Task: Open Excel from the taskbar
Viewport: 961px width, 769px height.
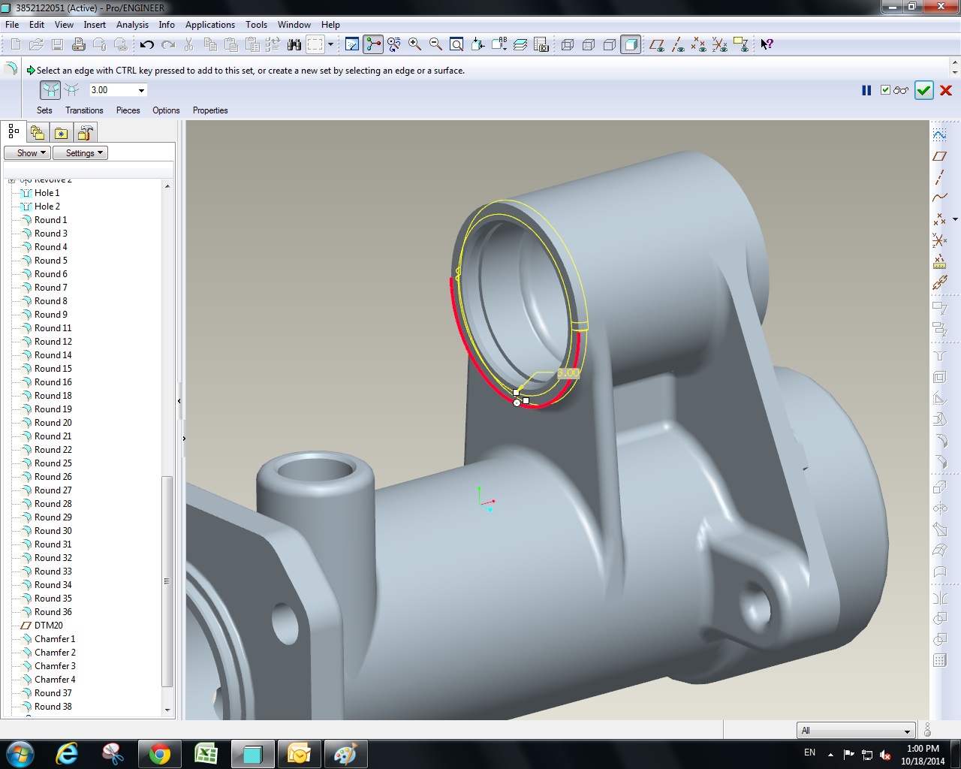Action: tap(206, 753)
